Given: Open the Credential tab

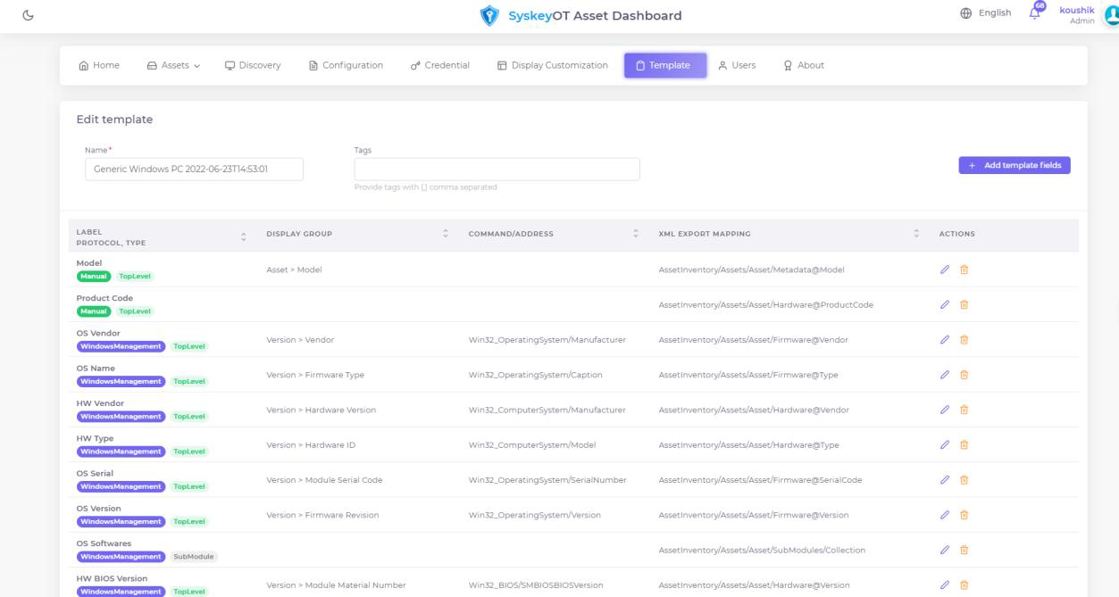Looking at the screenshot, I should 439,65.
